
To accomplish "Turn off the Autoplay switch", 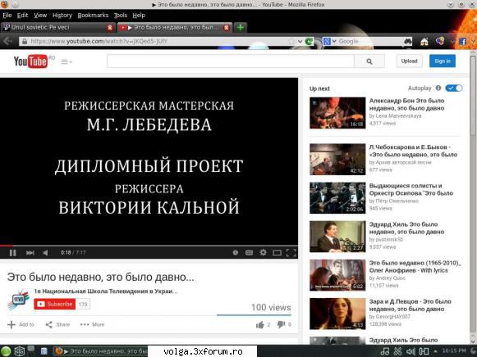I will (454, 88).
